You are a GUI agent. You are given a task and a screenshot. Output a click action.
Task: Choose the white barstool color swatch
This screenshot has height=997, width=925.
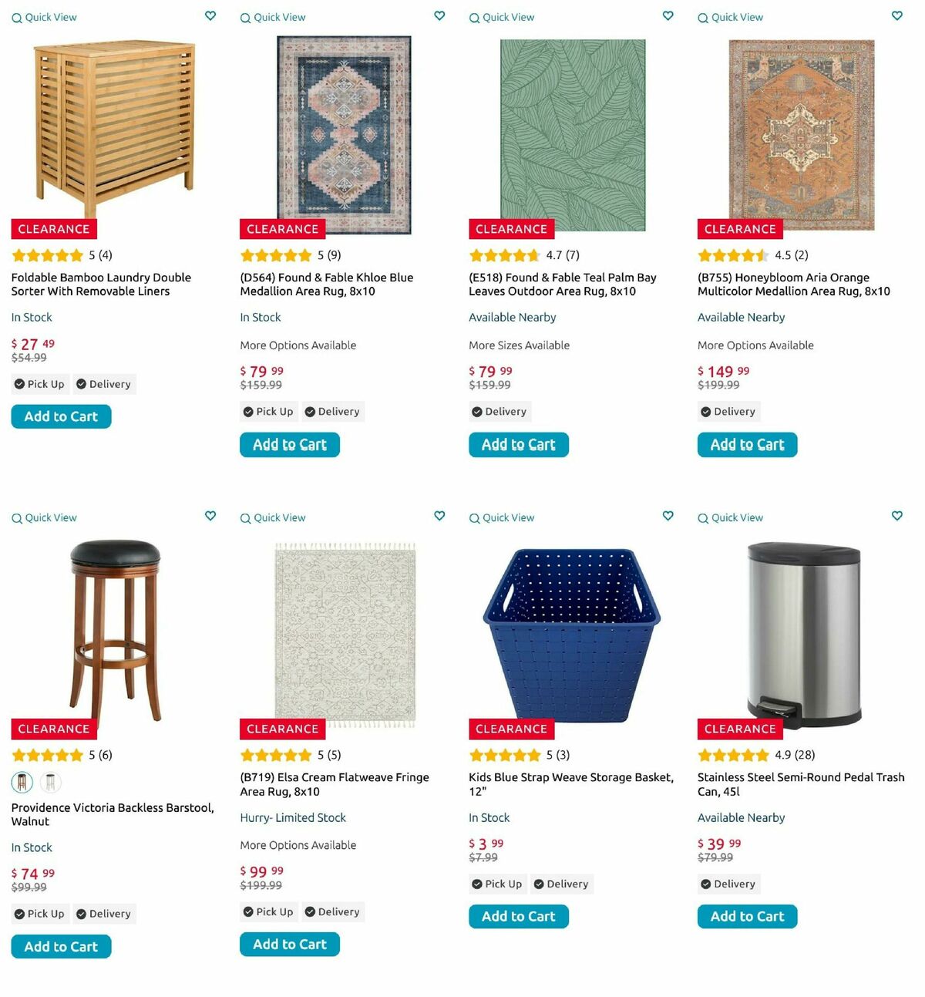pos(50,783)
